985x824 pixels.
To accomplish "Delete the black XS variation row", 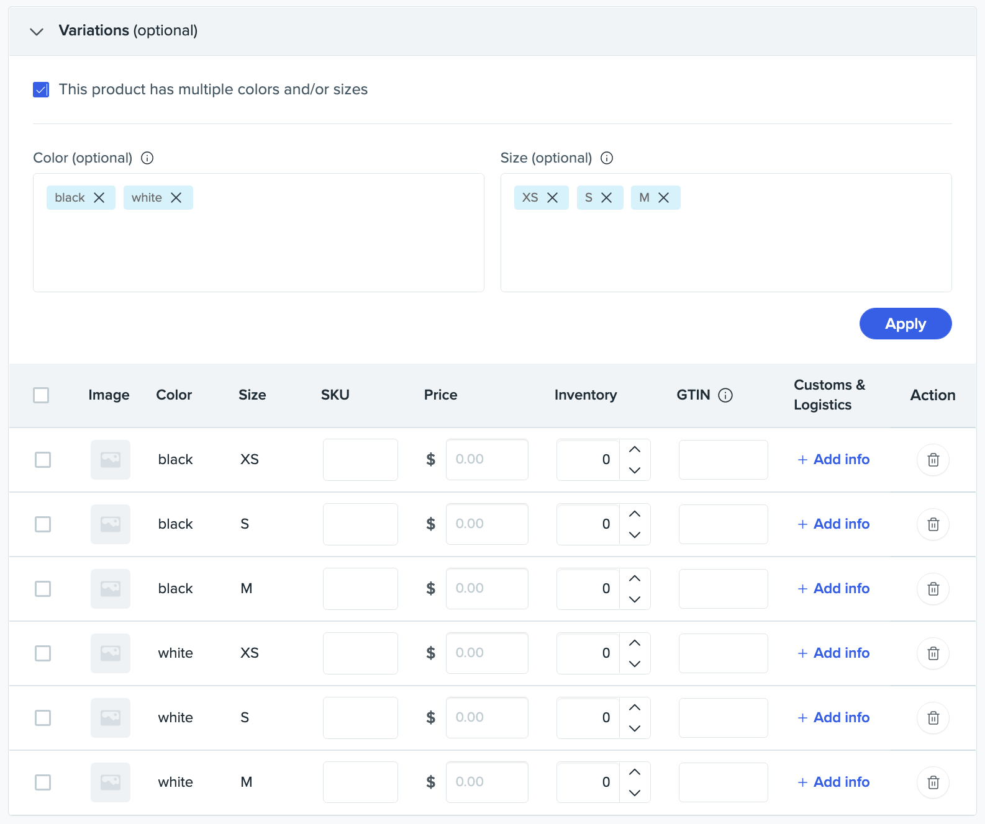I will [x=933, y=460].
